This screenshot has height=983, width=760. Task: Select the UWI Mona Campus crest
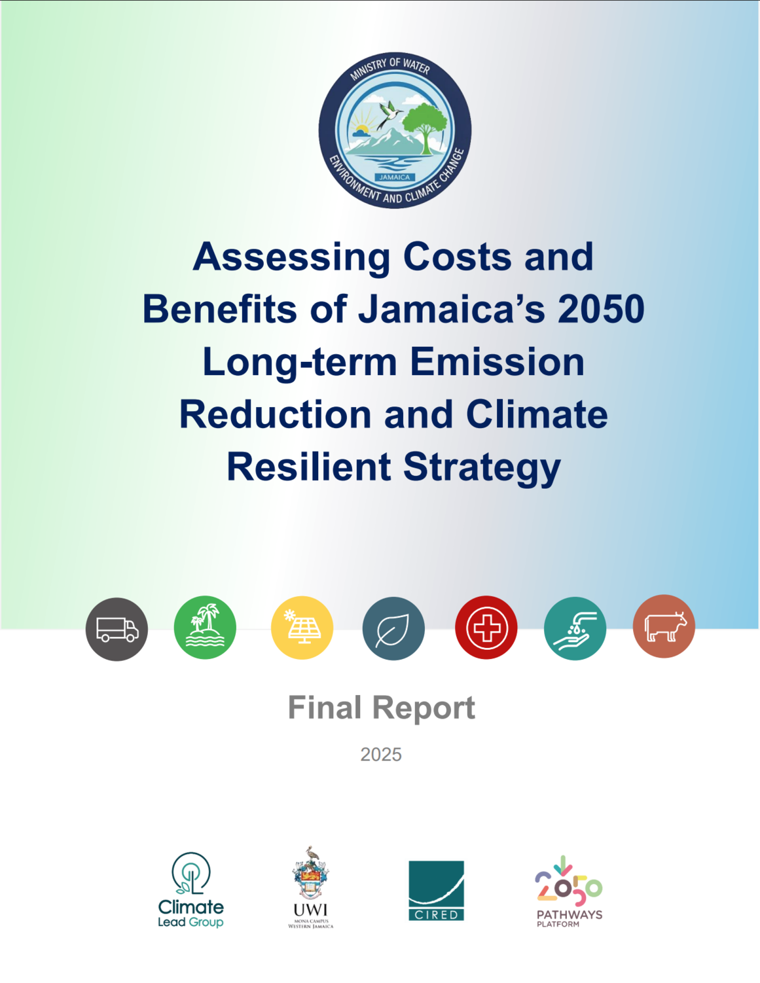(x=311, y=887)
